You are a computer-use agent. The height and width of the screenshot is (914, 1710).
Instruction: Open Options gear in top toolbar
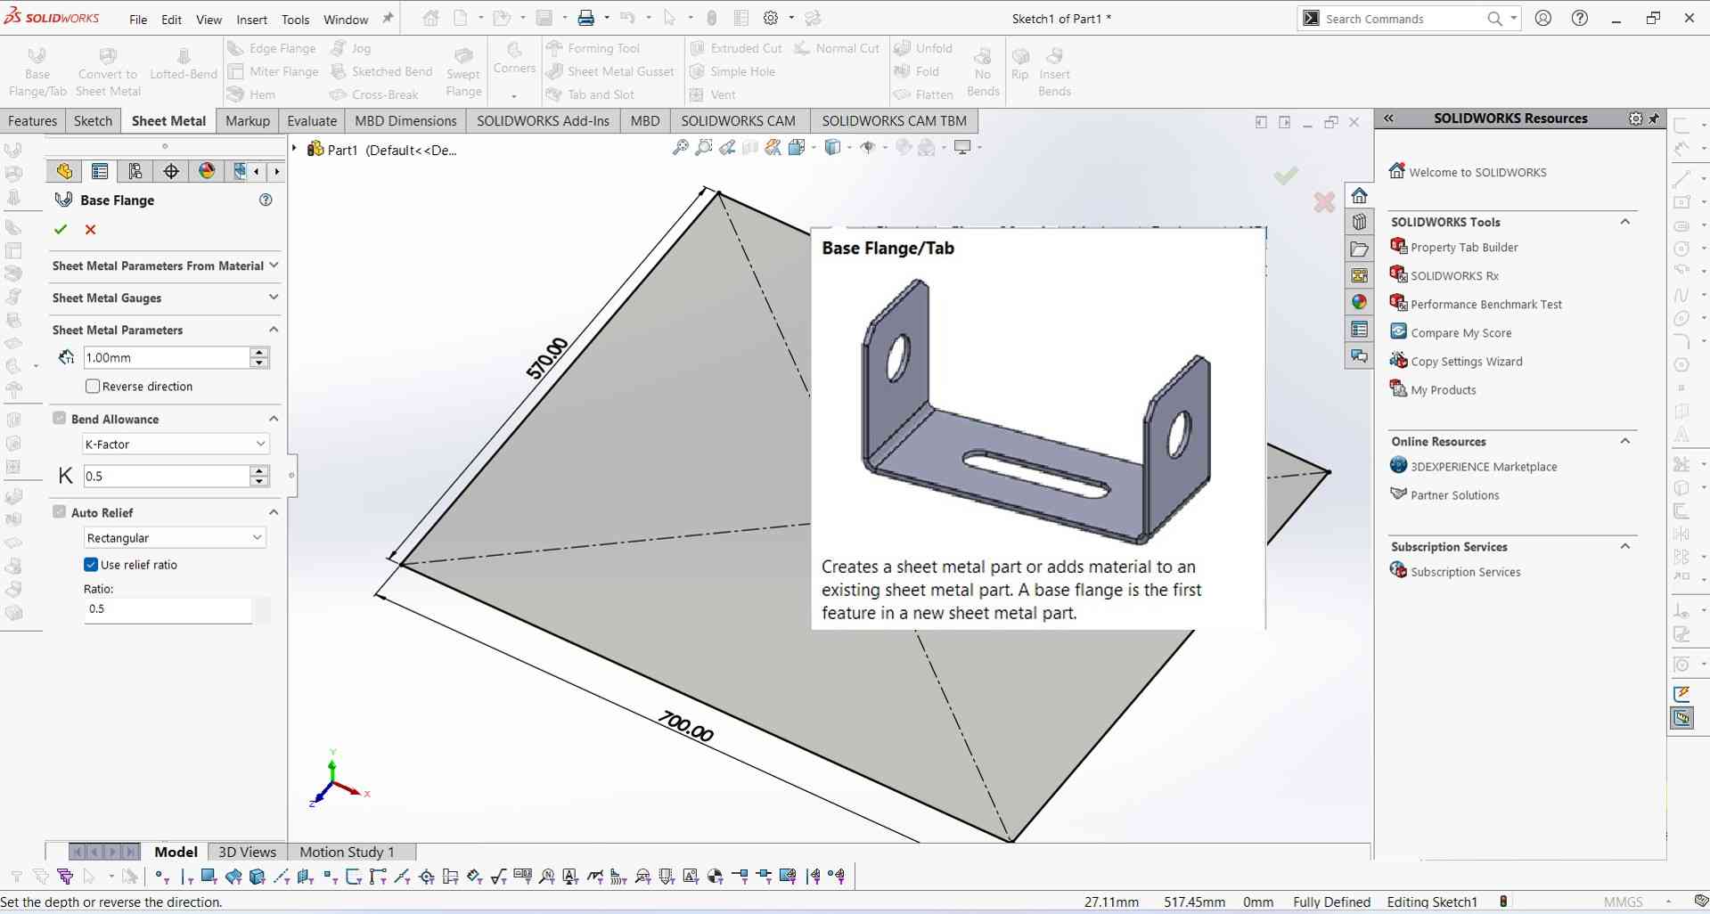click(x=771, y=18)
